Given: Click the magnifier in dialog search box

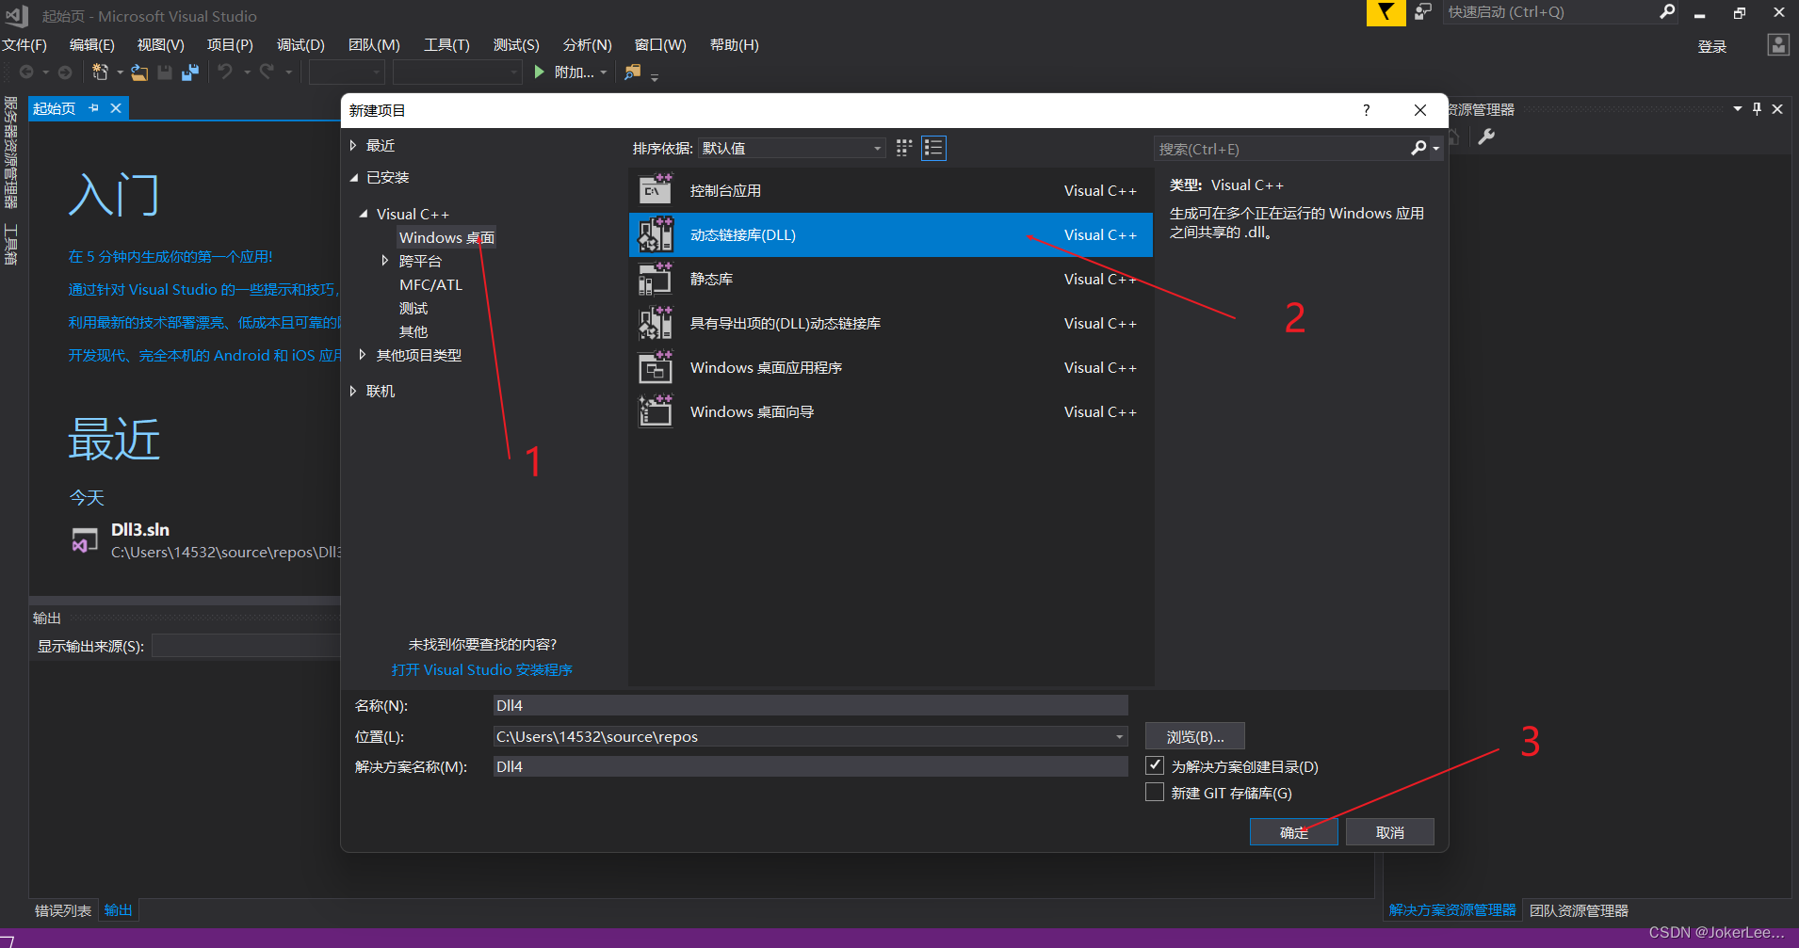Looking at the screenshot, I should (x=1418, y=148).
